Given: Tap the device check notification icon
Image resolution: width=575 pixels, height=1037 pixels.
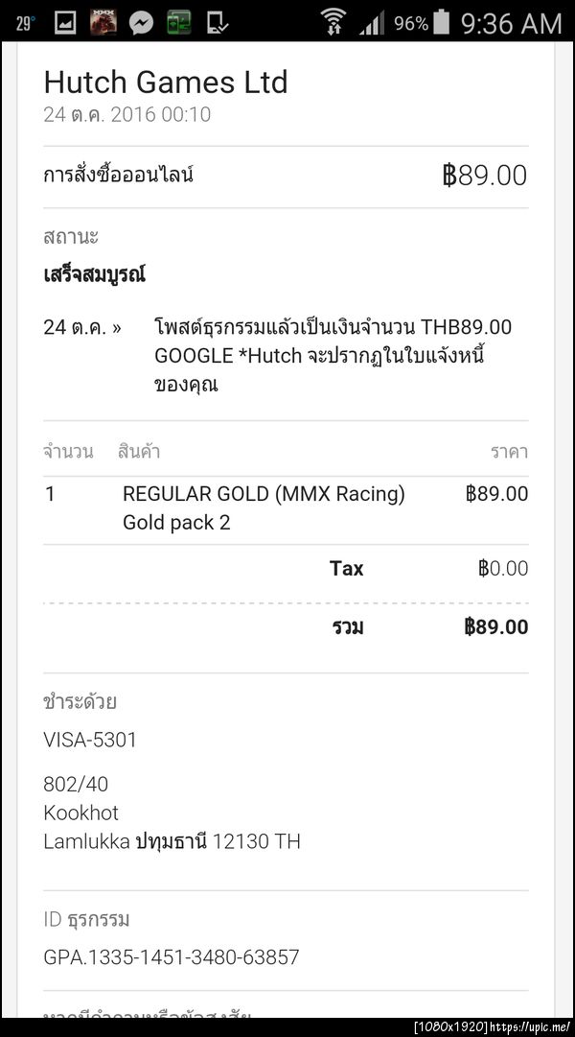Looking at the screenshot, I should click(x=218, y=21).
